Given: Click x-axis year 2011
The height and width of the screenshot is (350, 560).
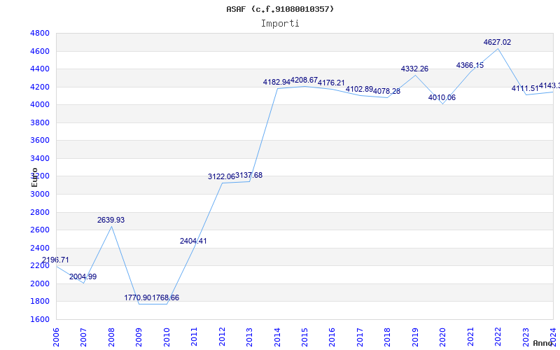Looking at the screenshot, I should pyautogui.click(x=194, y=337).
